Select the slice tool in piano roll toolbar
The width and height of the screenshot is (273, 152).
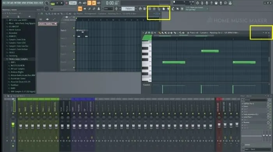[174, 33]
